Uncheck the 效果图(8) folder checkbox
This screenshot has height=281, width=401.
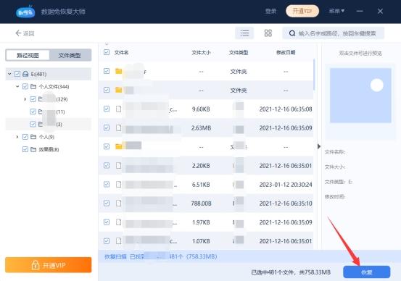pyautogui.click(x=25, y=149)
